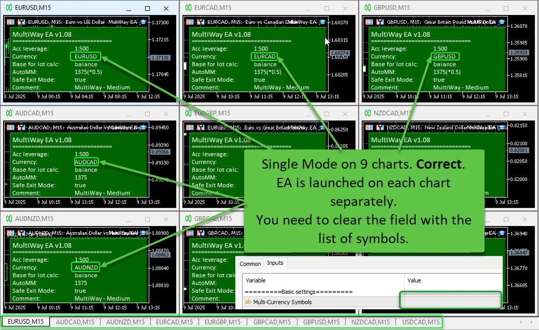Click the EURUSD chart one-click trading icon
This screenshot has width=539, height=330.
click(11, 22)
